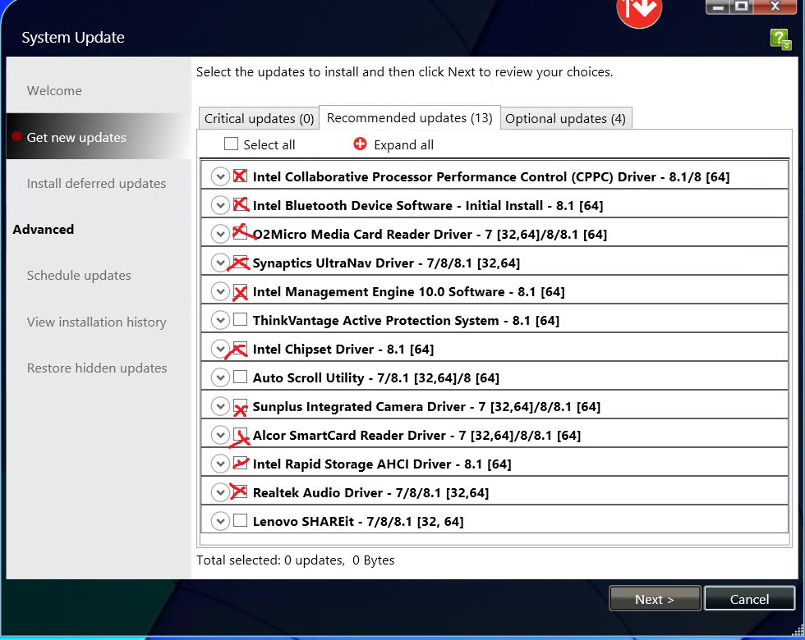Expand Synaptics UltraNav Driver chevron
805x640 pixels.
pyautogui.click(x=220, y=263)
